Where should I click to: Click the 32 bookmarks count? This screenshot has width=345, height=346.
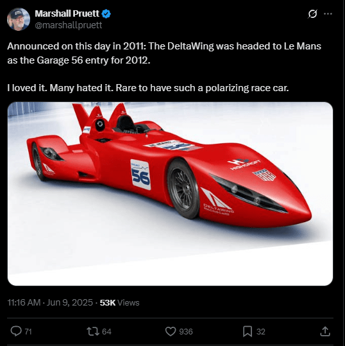click(x=261, y=332)
